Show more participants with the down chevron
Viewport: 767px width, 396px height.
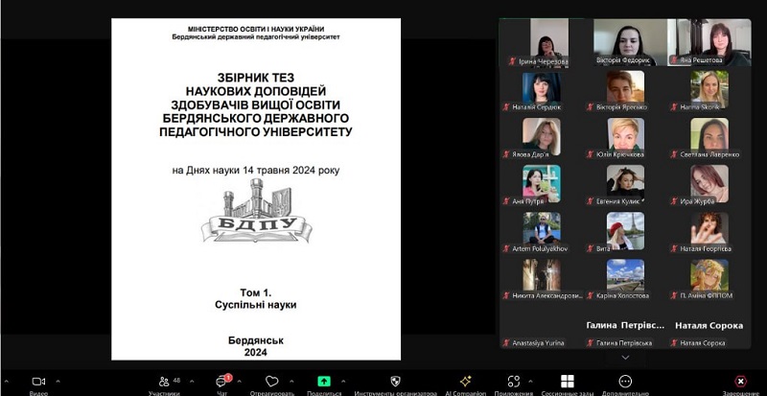coord(626,357)
